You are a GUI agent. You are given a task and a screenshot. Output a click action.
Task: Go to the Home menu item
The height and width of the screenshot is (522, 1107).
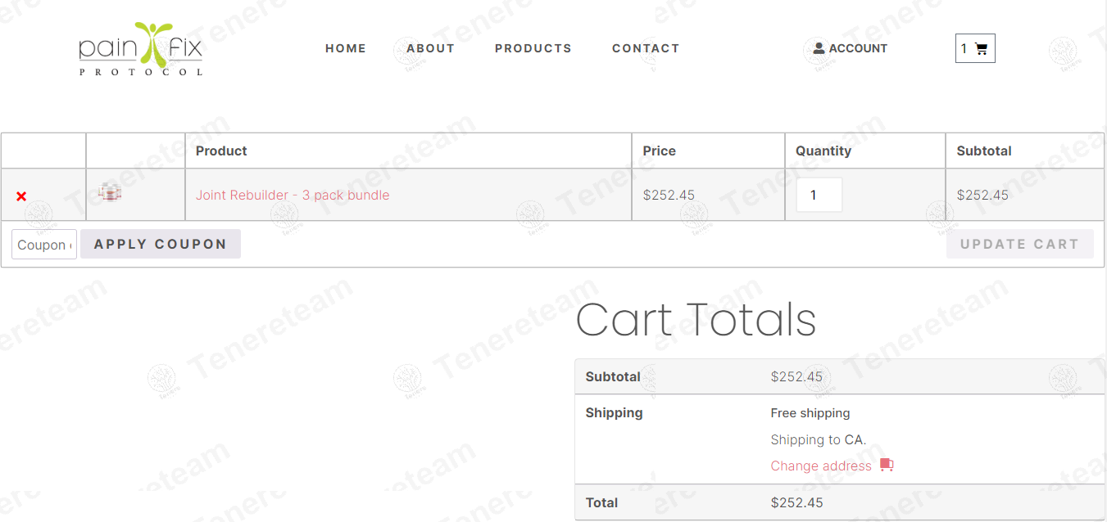point(346,48)
